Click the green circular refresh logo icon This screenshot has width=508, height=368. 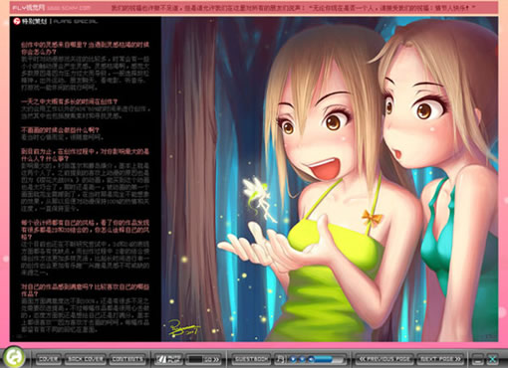14,357
